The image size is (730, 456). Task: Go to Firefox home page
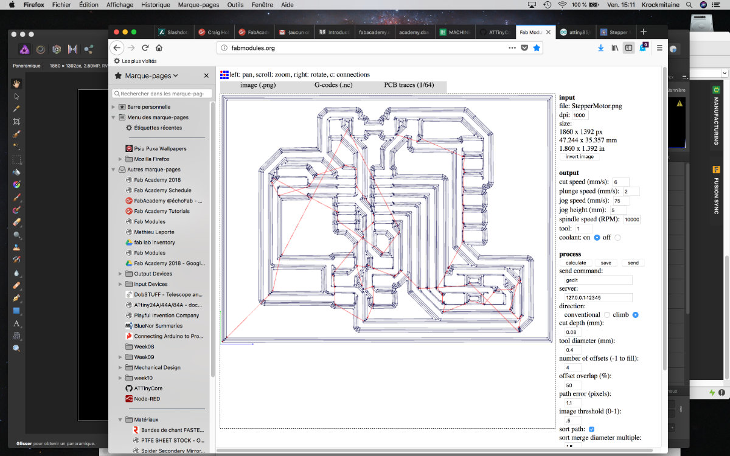[159, 47]
